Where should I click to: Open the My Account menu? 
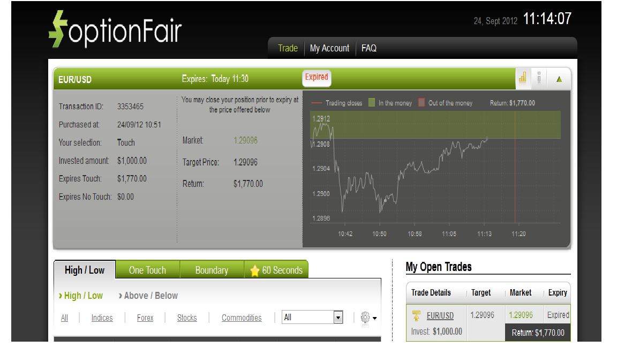pyautogui.click(x=330, y=48)
